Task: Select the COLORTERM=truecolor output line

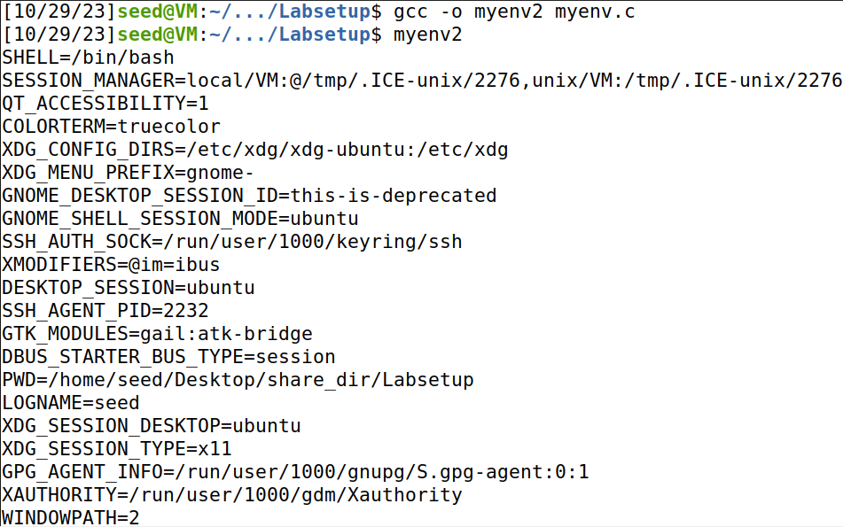Action: 111,127
